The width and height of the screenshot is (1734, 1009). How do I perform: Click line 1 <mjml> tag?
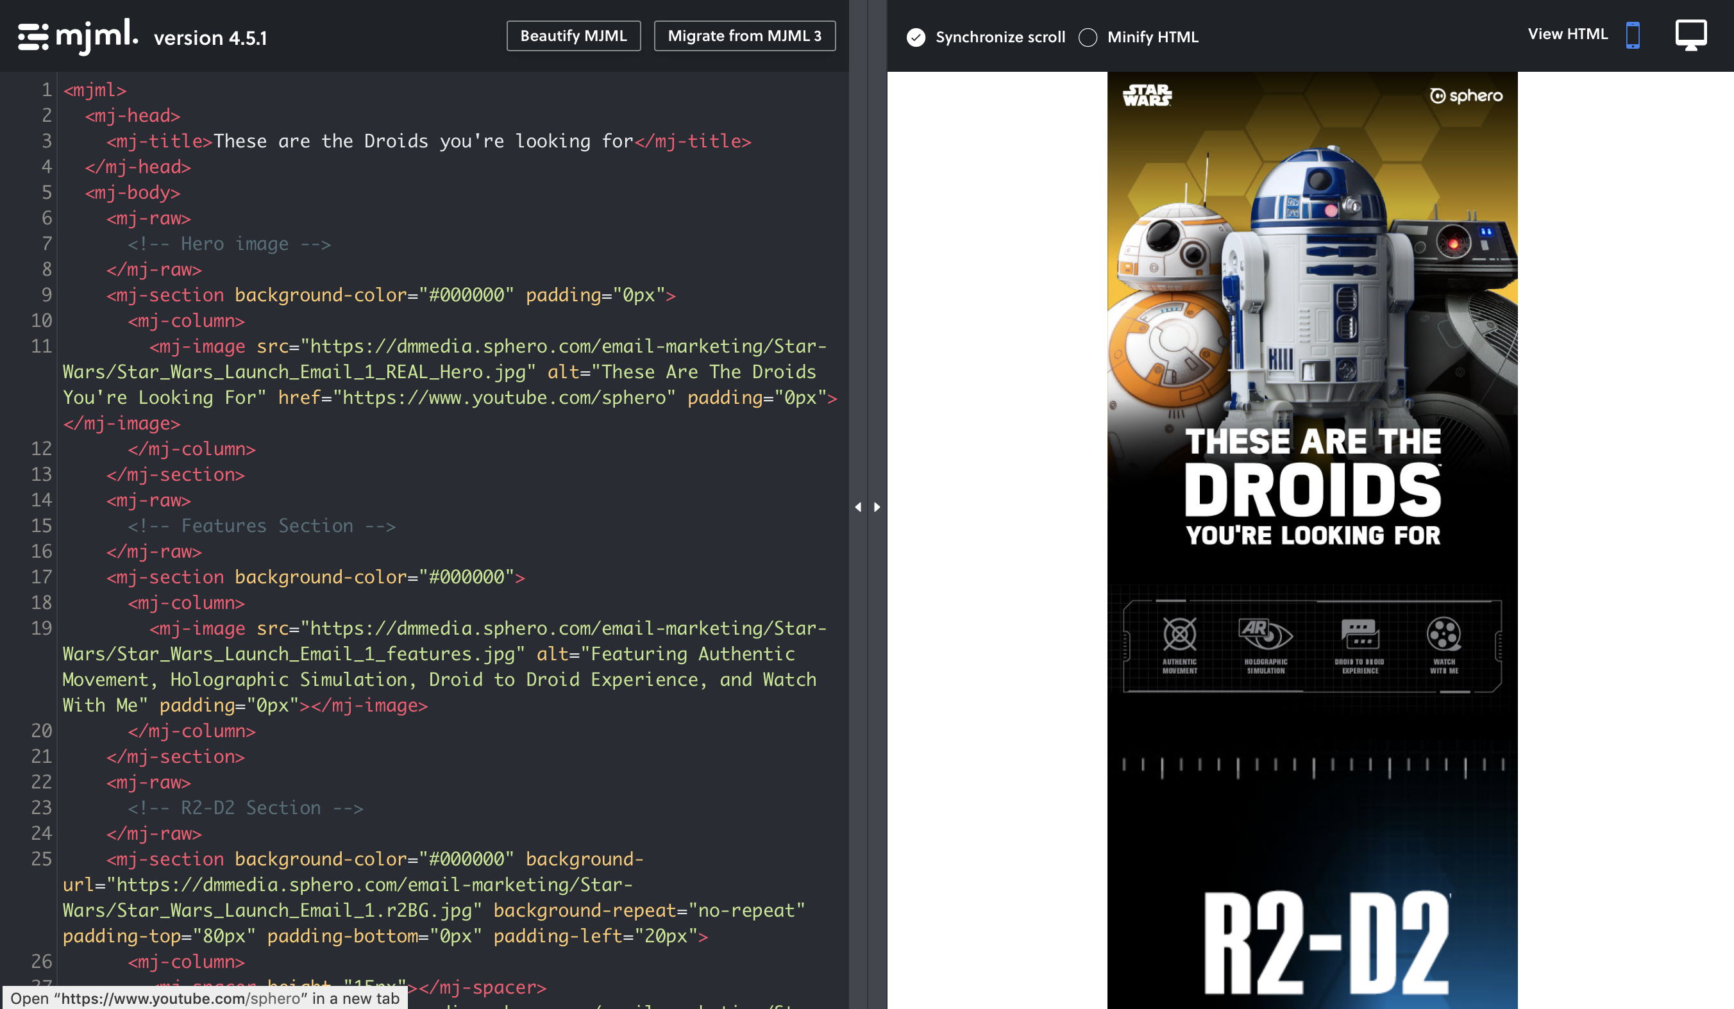pos(95,90)
